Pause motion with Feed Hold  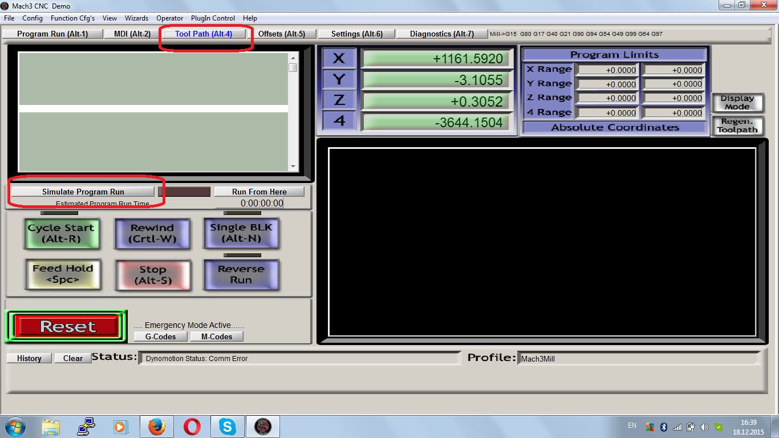point(63,274)
